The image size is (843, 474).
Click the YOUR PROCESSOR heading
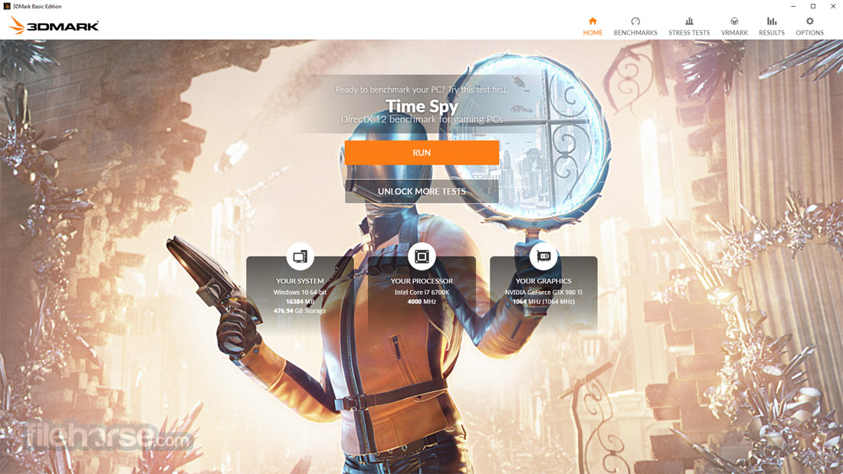point(421,281)
